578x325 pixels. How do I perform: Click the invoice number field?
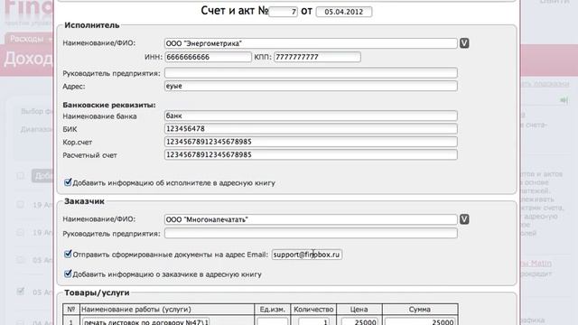[283, 12]
